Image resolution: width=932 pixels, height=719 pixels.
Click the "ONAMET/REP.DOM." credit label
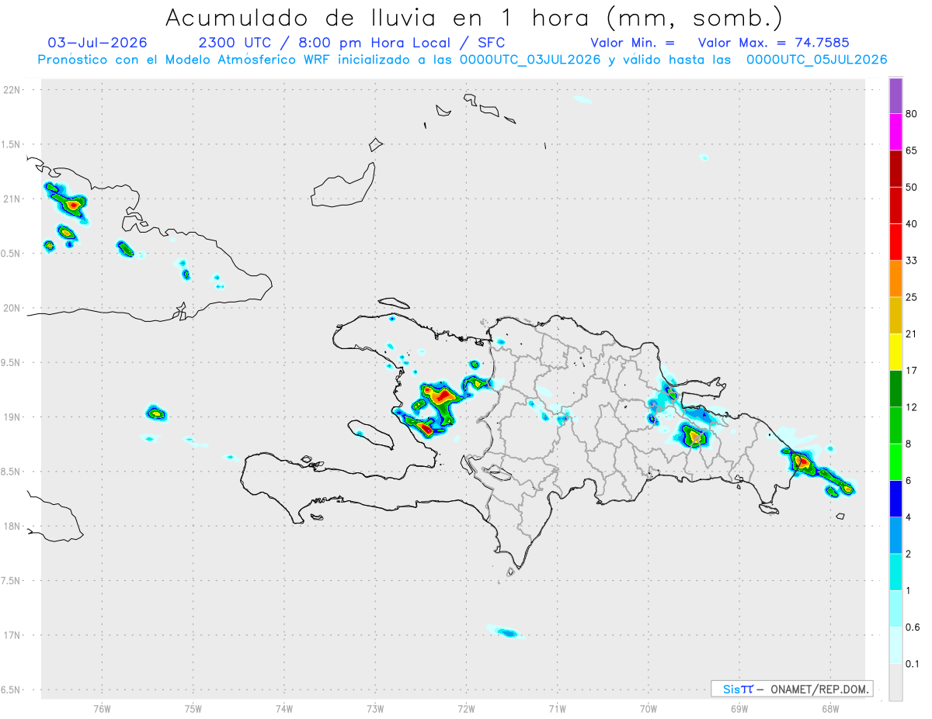point(819,689)
